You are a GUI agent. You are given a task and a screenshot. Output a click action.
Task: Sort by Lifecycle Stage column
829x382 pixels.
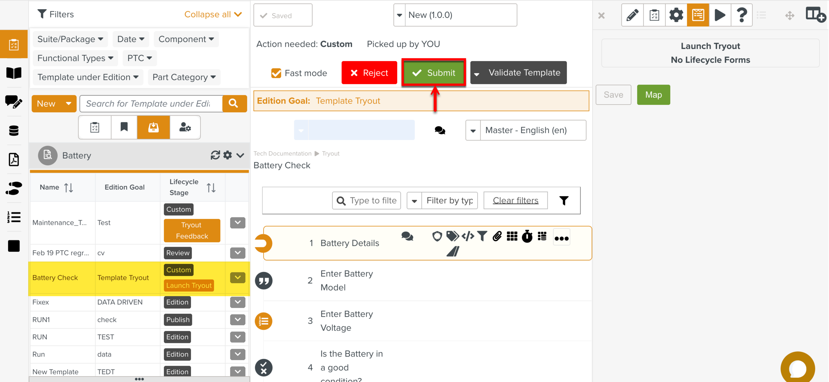(x=211, y=188)
